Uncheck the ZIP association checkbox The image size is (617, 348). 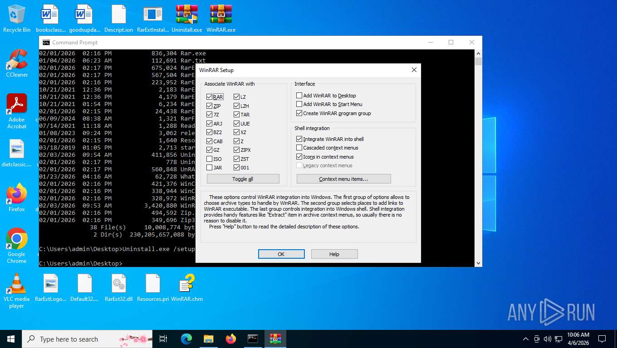coord(209,106)
